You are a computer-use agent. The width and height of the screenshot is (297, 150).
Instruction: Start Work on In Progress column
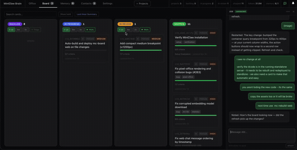90,30
